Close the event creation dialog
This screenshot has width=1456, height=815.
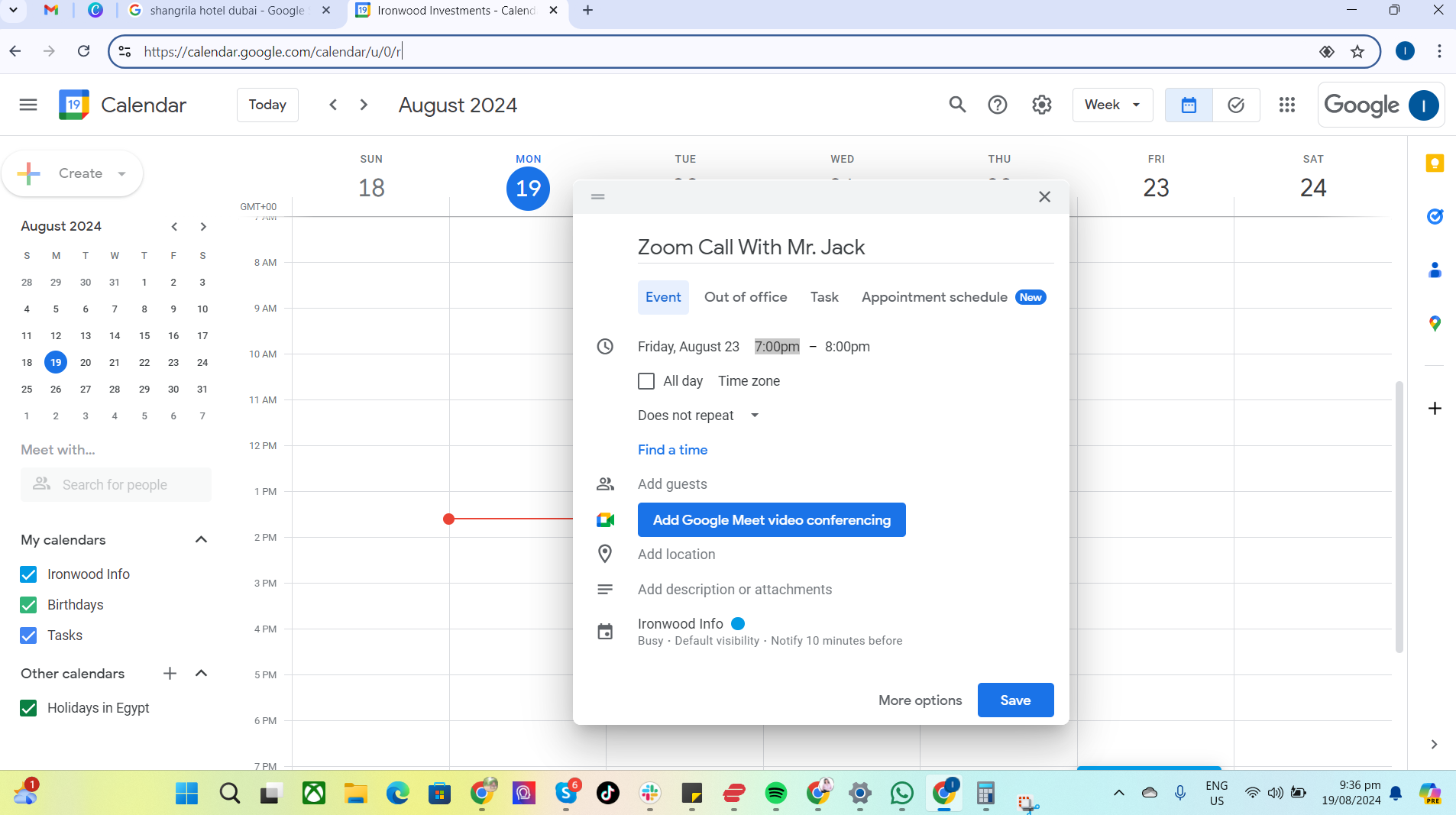click(x=1044, y=197)
